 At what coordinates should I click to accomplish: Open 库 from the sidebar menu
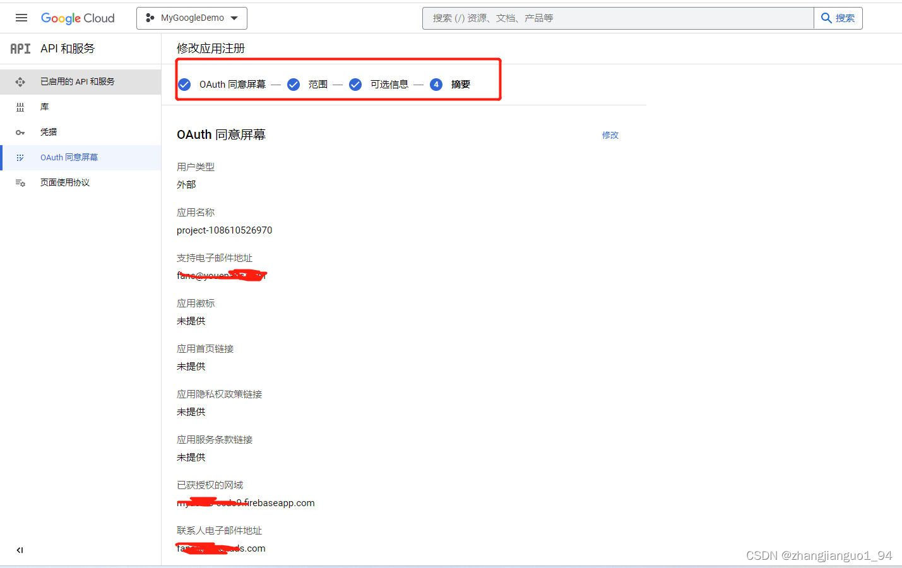click(x=44, y=107)
